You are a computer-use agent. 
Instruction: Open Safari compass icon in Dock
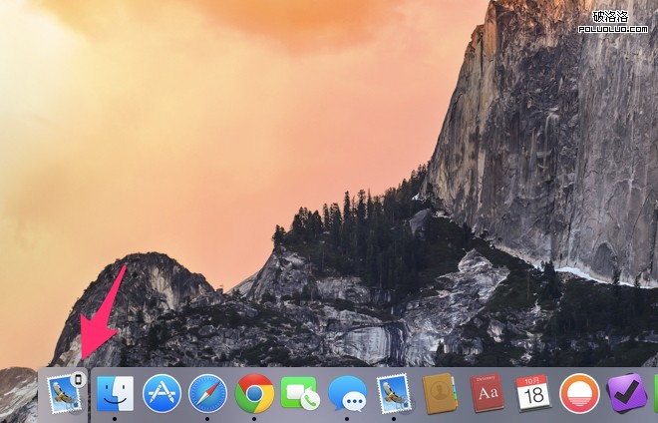pyautogui.click(x=207, y=394)
